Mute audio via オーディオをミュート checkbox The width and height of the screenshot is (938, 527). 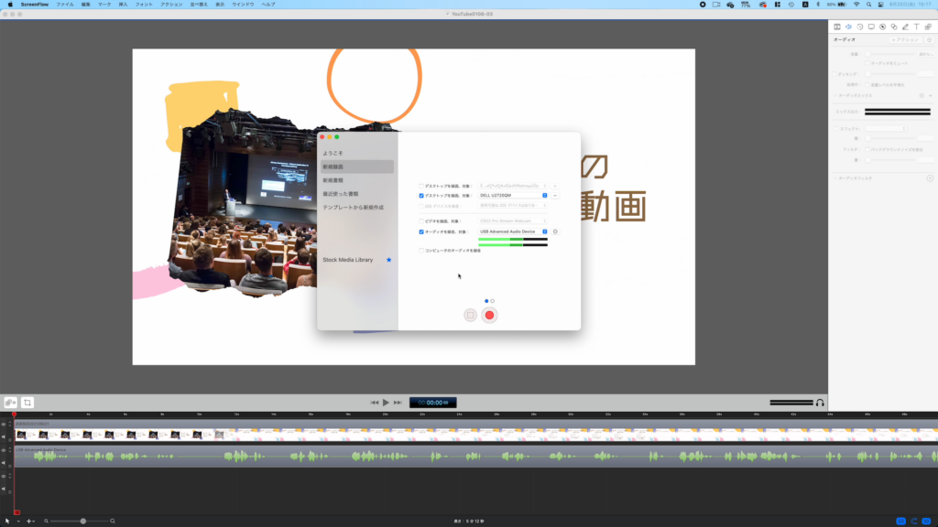coord(867,63)
